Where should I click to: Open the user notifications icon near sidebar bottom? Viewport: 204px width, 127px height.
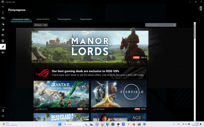[3, 110]
